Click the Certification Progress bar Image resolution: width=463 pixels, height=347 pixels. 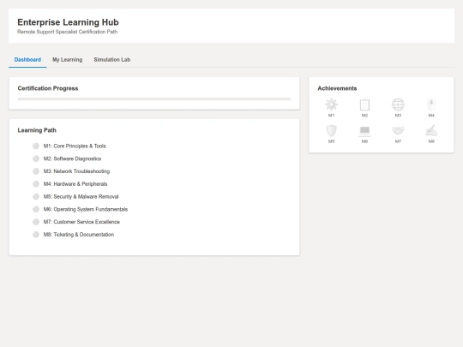point(154,99)
